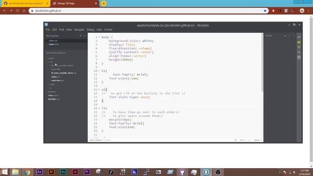Image resolution: width=313 pixels, height=176 pixels.
Task: Collapse the ul rule fold marker at line 15
Action: click(x=99, y=89)
